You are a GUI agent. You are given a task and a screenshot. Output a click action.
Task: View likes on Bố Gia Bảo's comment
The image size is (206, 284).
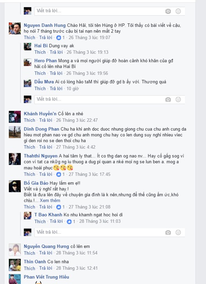[x=60, y=207]
